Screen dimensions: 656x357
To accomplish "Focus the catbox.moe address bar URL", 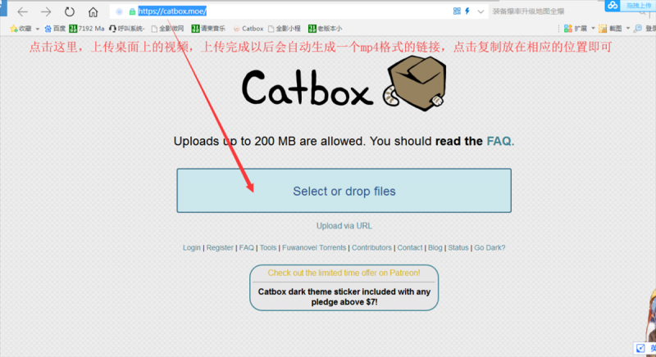I will point(172,11).
